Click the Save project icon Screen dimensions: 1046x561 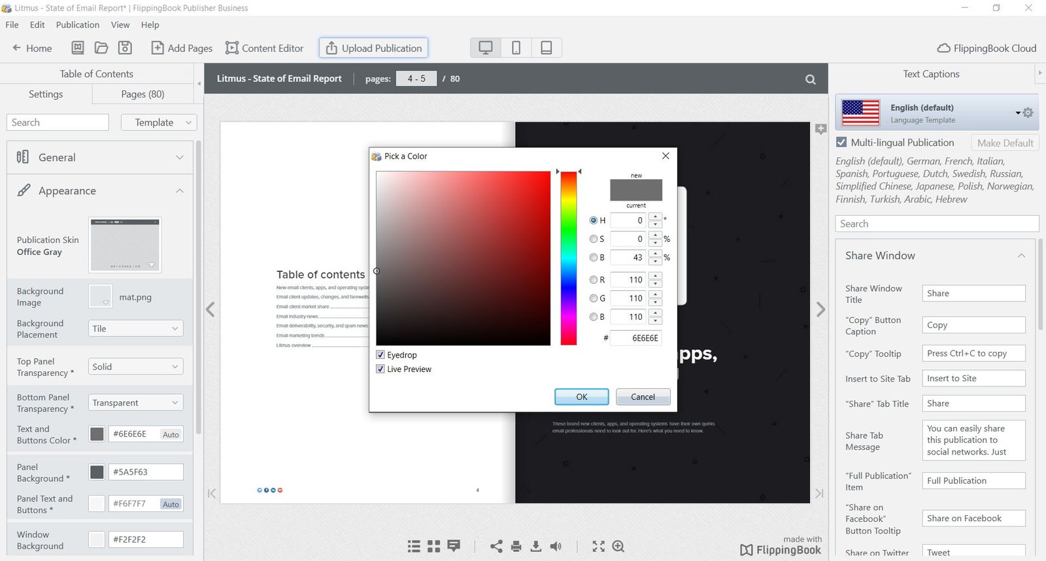(x=125, y=48)
